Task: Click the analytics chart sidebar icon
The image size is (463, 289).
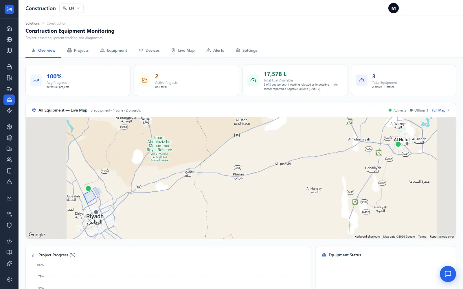Action: pos(9,198)
